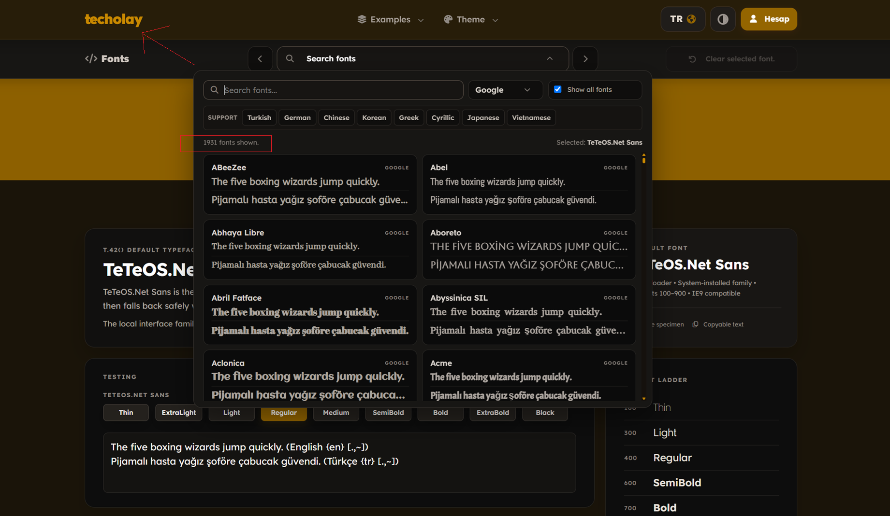Viewport: 890px width, 516px height.
Task: Click into the sample text area
Action: 339,462
